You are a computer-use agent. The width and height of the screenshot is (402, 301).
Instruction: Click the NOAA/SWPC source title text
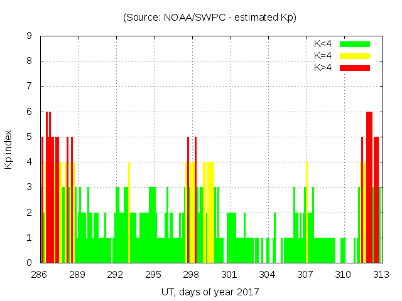(x=210, y=18)
